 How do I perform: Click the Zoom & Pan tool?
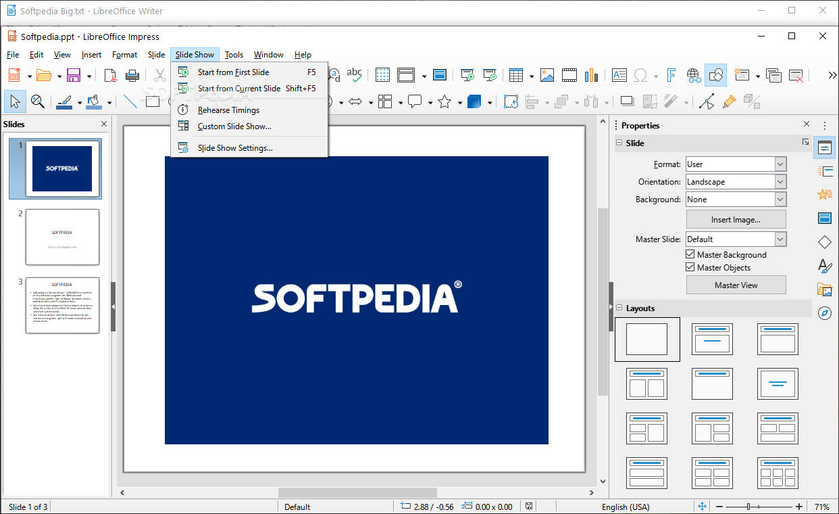(x=38, y=101)
